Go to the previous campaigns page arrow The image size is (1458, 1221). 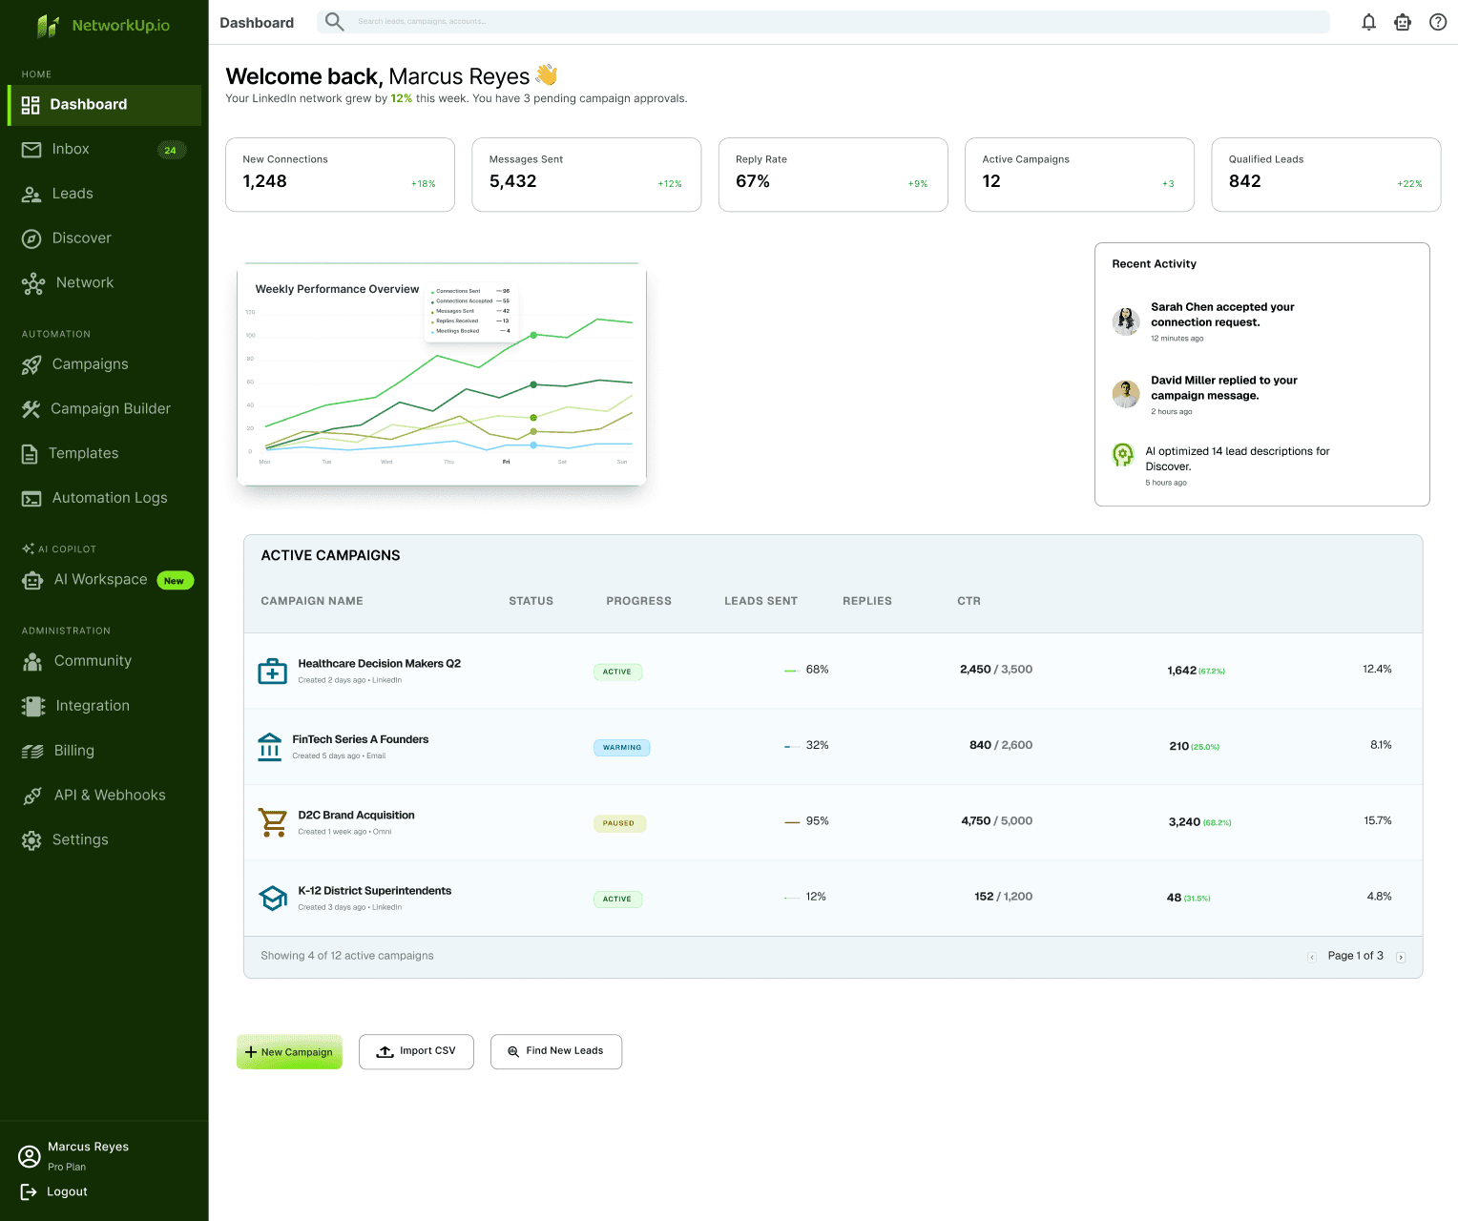(x=1312, y=957)
